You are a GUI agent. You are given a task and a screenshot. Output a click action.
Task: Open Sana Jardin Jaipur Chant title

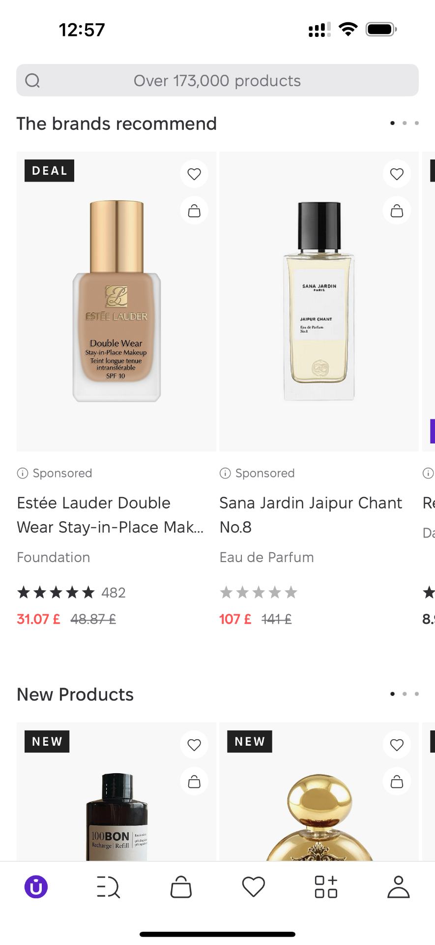[x=311, y=515]
